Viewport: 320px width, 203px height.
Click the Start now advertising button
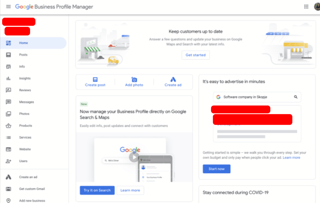coord(217,169)
